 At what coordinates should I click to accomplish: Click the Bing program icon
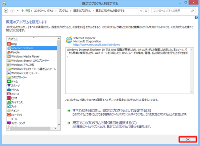tap(9, 44)
